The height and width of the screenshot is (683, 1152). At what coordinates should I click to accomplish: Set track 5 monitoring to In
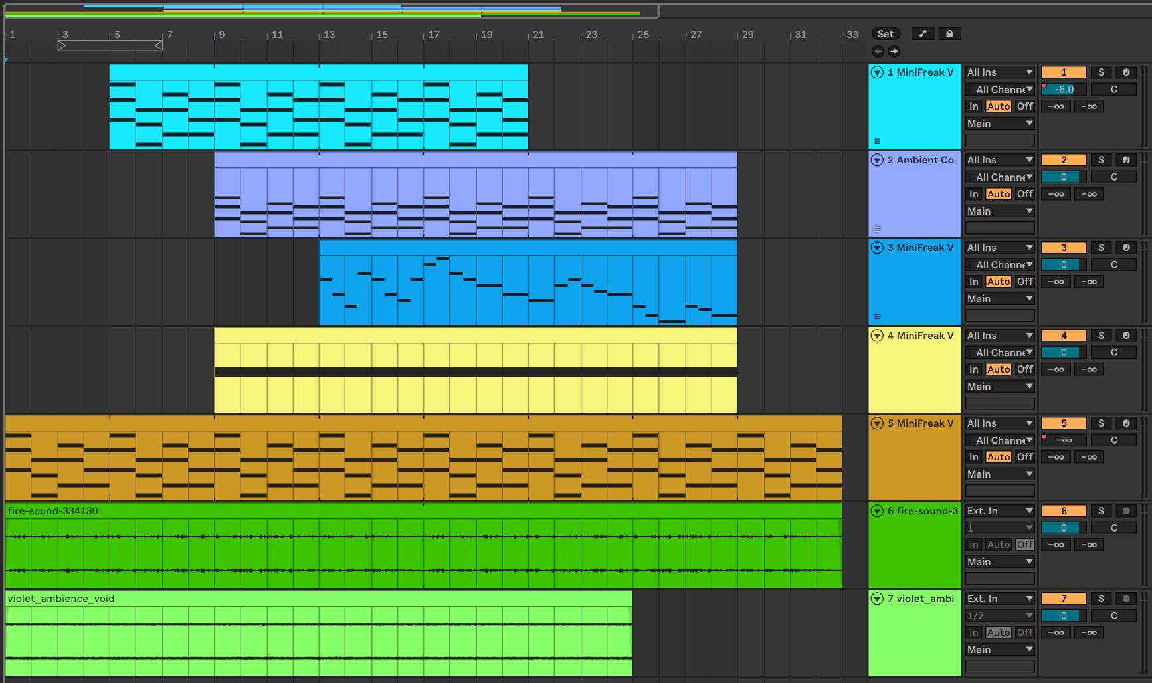(974, 457)
